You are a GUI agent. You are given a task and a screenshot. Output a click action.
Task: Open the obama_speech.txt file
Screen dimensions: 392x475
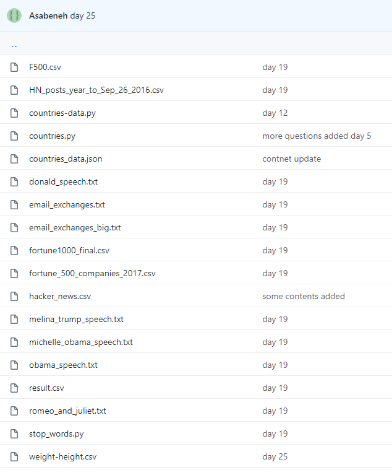click(x=63, y=365)
